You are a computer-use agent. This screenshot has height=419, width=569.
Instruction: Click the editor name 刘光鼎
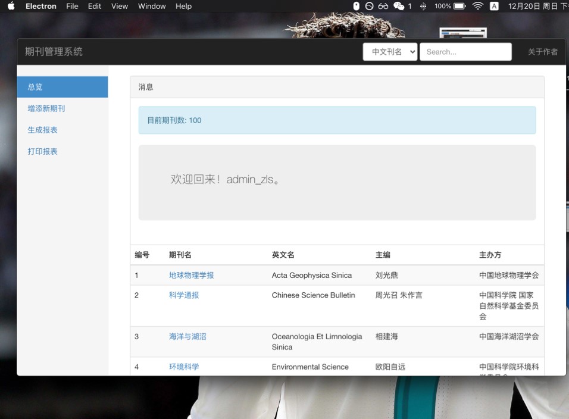(386, 275)
